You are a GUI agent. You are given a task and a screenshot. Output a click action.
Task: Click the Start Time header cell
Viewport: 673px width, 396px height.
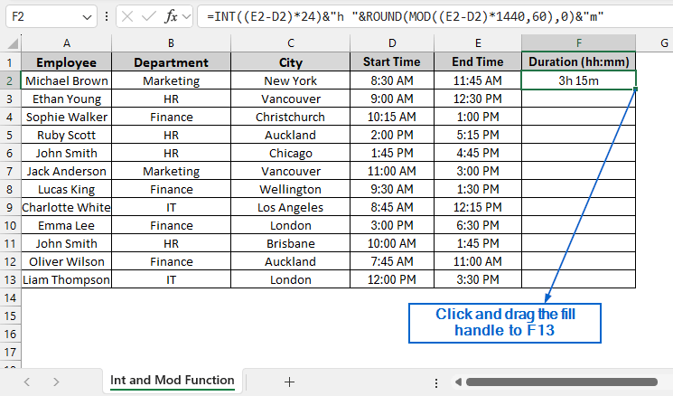[392, 62]
